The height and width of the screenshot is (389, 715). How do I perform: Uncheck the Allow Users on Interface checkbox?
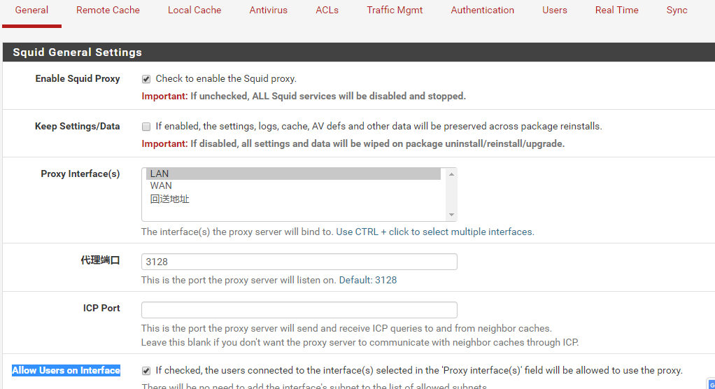[146, 371]
